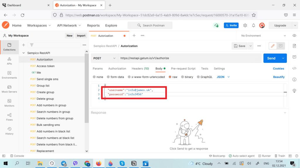Select the binary body type
Viewport: 300px width, 168px height.
point(187,77)
